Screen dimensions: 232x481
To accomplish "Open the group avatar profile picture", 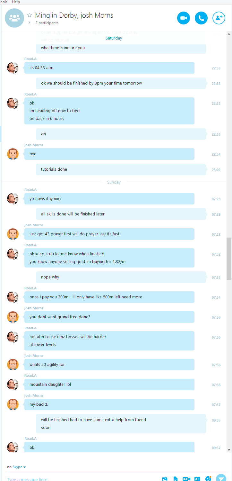I will point(14,18).
